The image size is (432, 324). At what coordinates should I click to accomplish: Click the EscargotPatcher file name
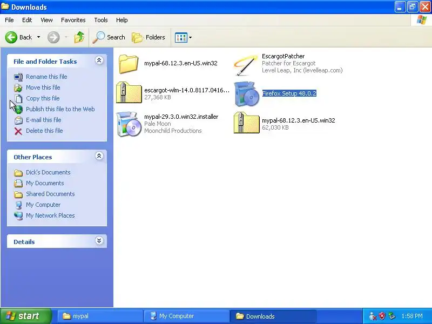[x=283, y=56]
